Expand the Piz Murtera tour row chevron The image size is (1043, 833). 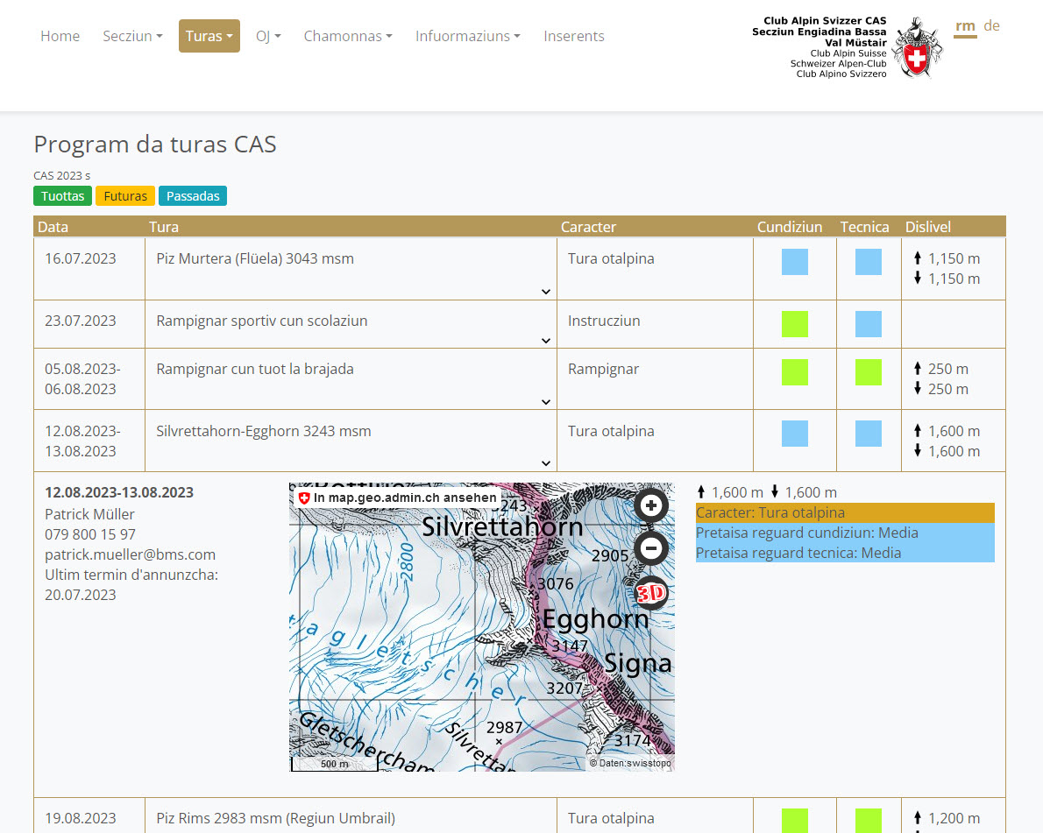tap(545, 292)
